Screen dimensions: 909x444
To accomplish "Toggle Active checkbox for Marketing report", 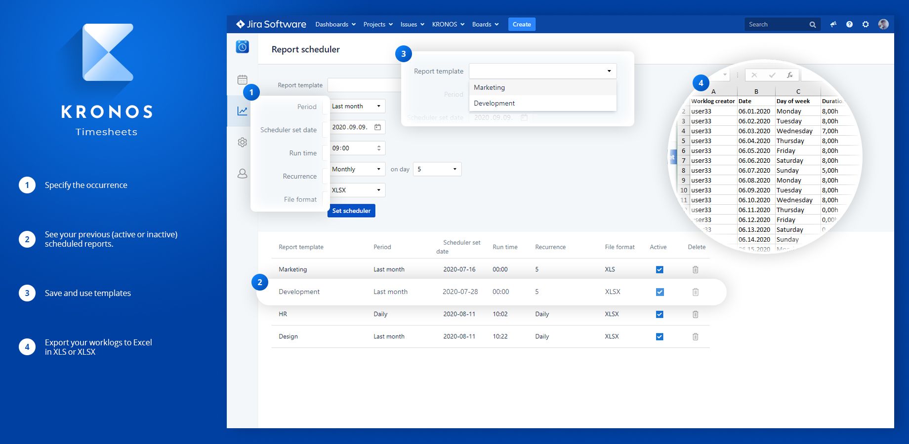I will (x=659, y=269).
